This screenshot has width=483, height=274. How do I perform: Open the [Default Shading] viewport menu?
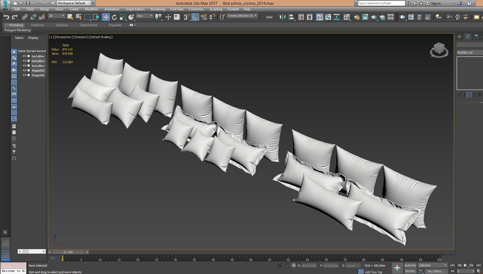point(101,37)
